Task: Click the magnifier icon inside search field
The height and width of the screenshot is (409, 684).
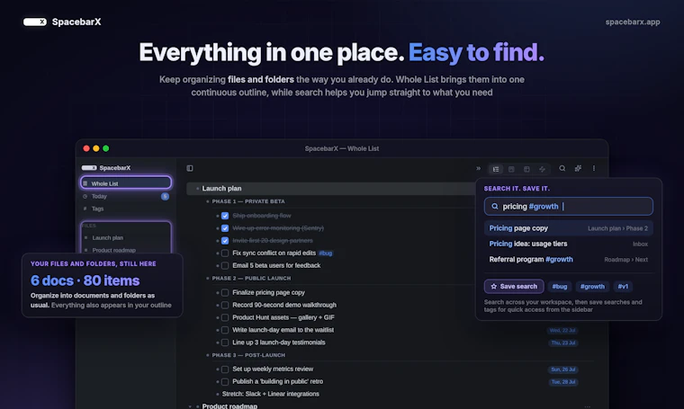Action: [x=495, y=207]
